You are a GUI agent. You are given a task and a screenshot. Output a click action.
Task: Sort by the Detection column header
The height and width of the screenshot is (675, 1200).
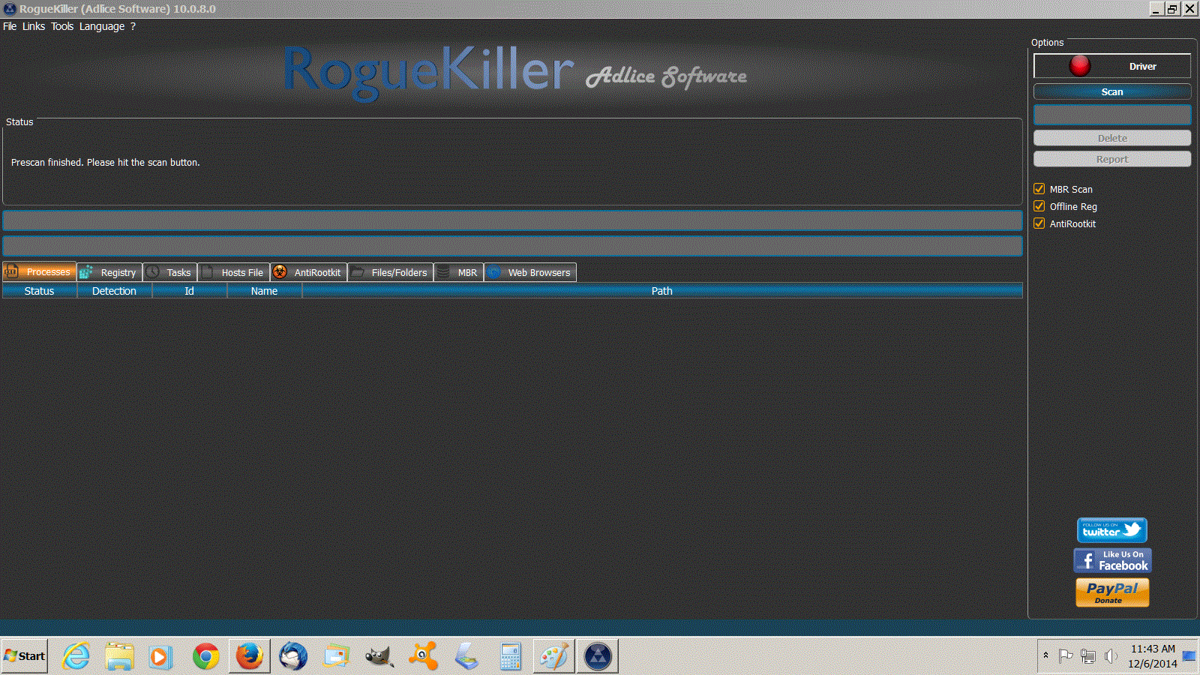click(x=115, y=291)
